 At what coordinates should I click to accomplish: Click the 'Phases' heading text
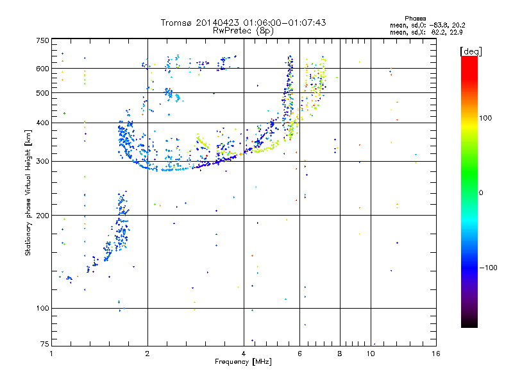point(415,19)
